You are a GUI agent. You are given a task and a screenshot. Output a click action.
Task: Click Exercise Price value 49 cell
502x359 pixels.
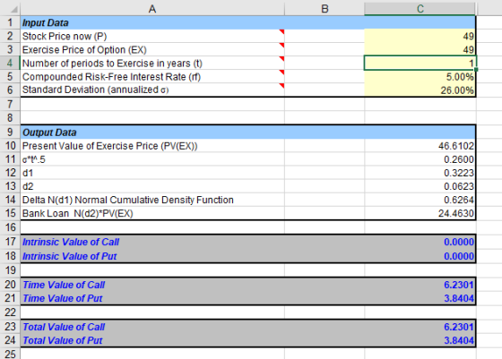click(x=420, y=49)
